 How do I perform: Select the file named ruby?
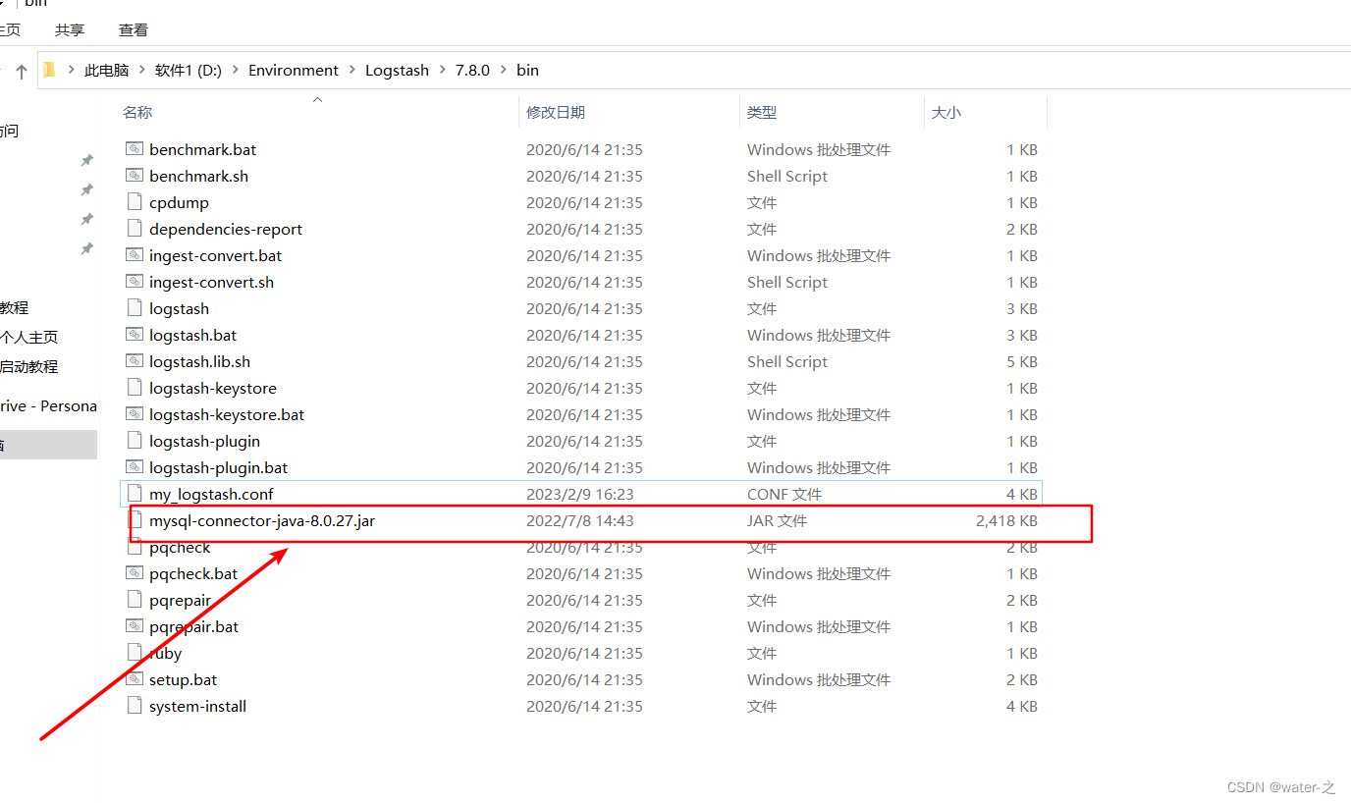tap(166, 653)
